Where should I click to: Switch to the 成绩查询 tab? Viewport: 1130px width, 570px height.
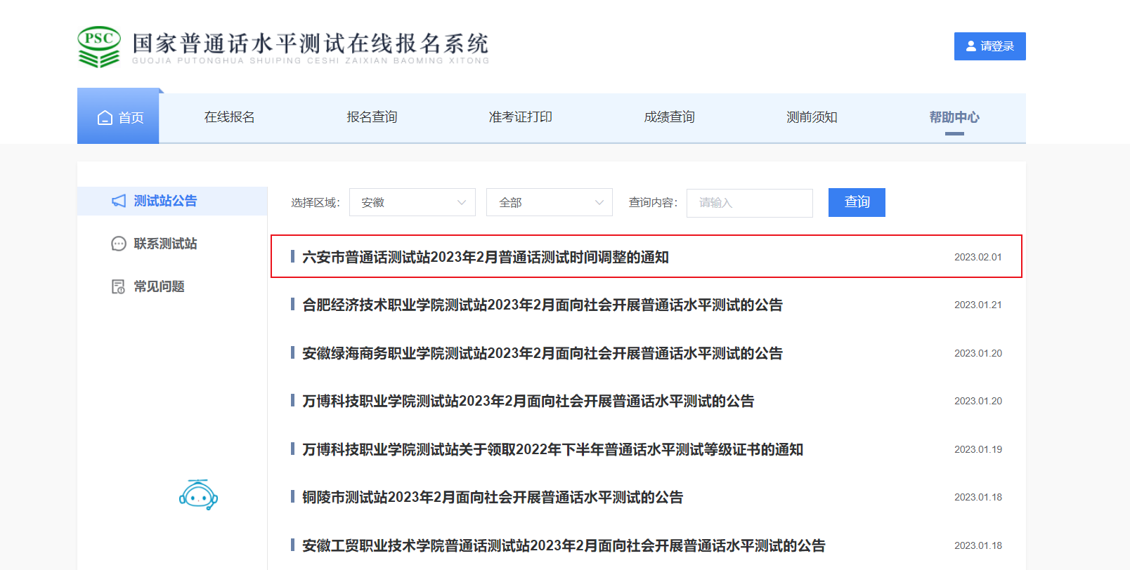point(670,117)
